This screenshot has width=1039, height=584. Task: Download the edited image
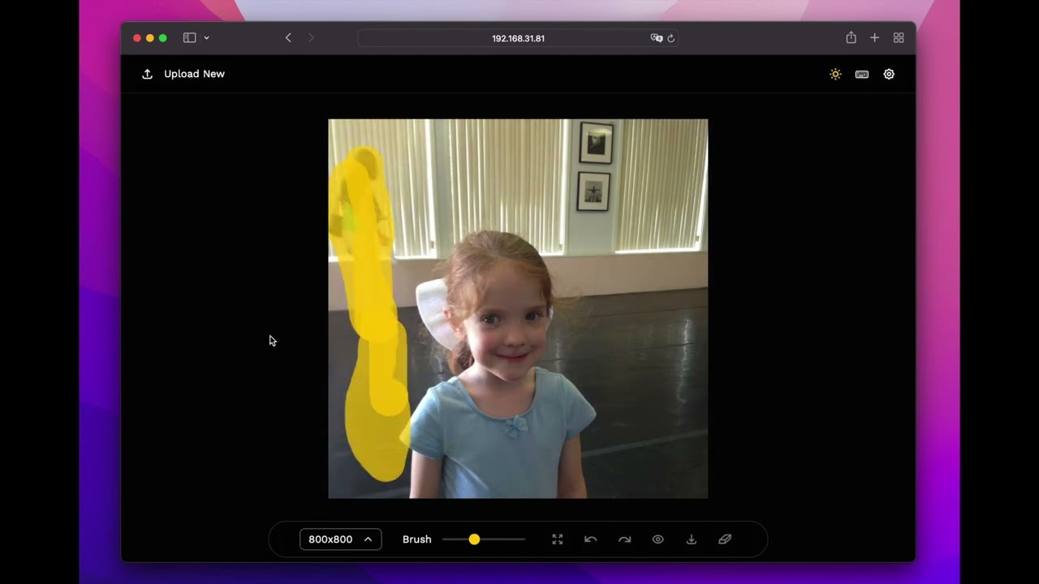coord(692,539)
